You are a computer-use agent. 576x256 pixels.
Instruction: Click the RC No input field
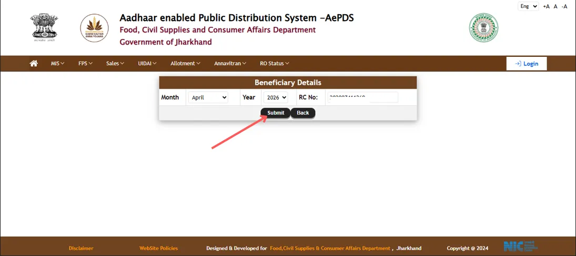pos(362,97)
